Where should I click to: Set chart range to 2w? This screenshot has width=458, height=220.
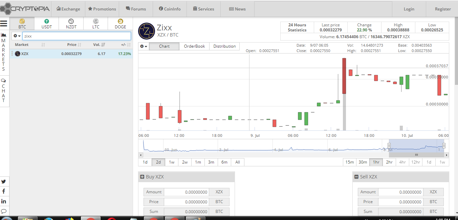[185, 162]
